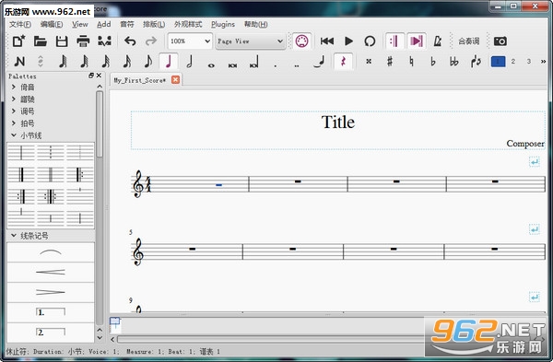Select the whole note duration
Screen dimensions: 553x362
pyautogui.click(x=211, y=64)
